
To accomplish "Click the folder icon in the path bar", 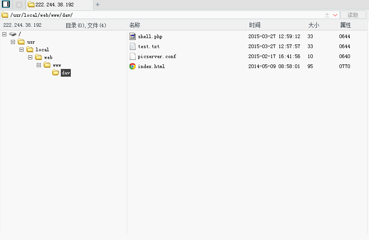I will pos(5,15).
